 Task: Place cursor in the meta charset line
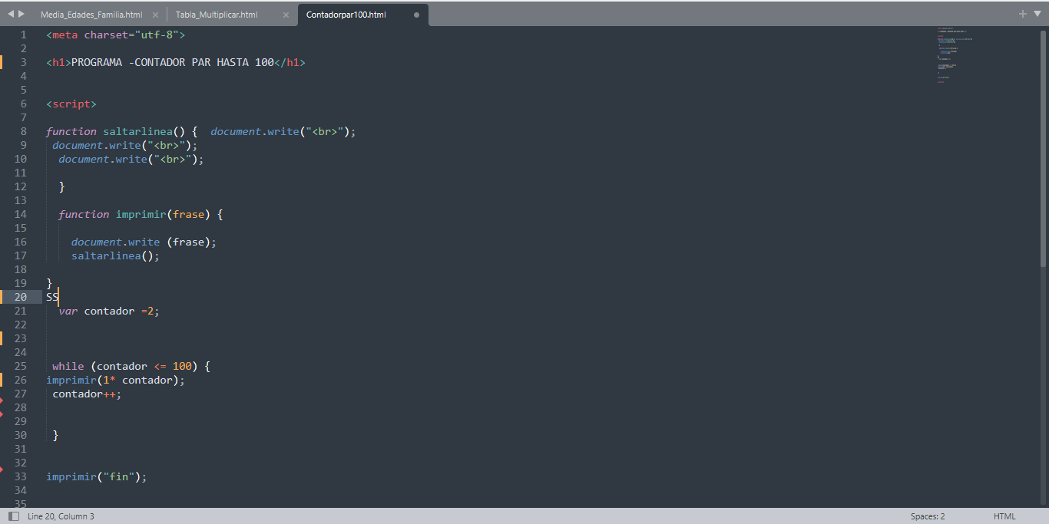115,35
